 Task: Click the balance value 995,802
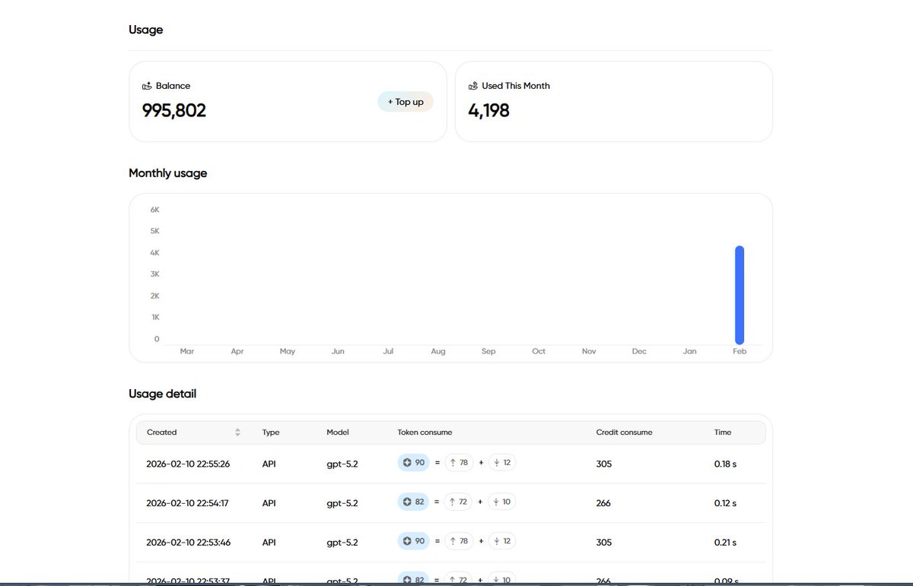[x=174, y=110]
